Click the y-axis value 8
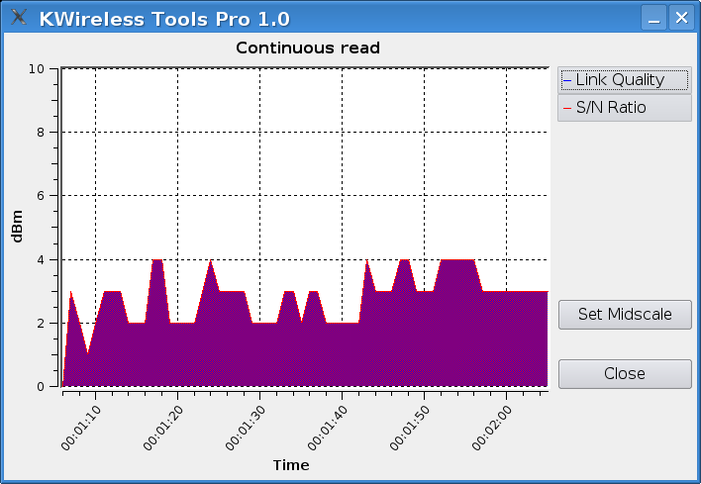 [x=41, y=133]
